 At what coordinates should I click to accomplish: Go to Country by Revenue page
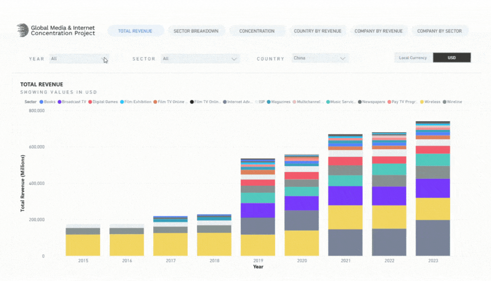317,31
